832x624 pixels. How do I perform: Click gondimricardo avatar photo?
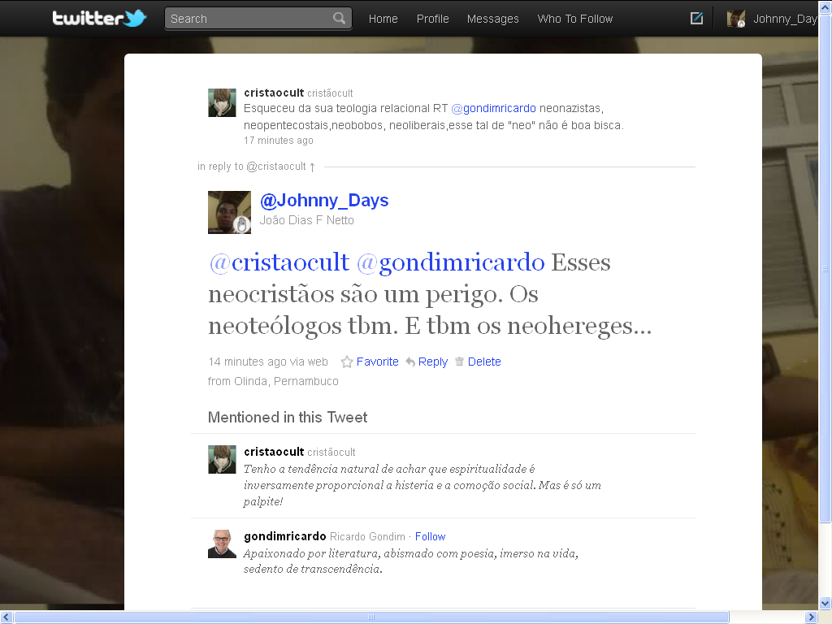[222, 544]
